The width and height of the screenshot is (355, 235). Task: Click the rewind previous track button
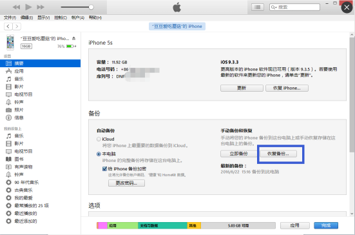(x=16, y=7)
